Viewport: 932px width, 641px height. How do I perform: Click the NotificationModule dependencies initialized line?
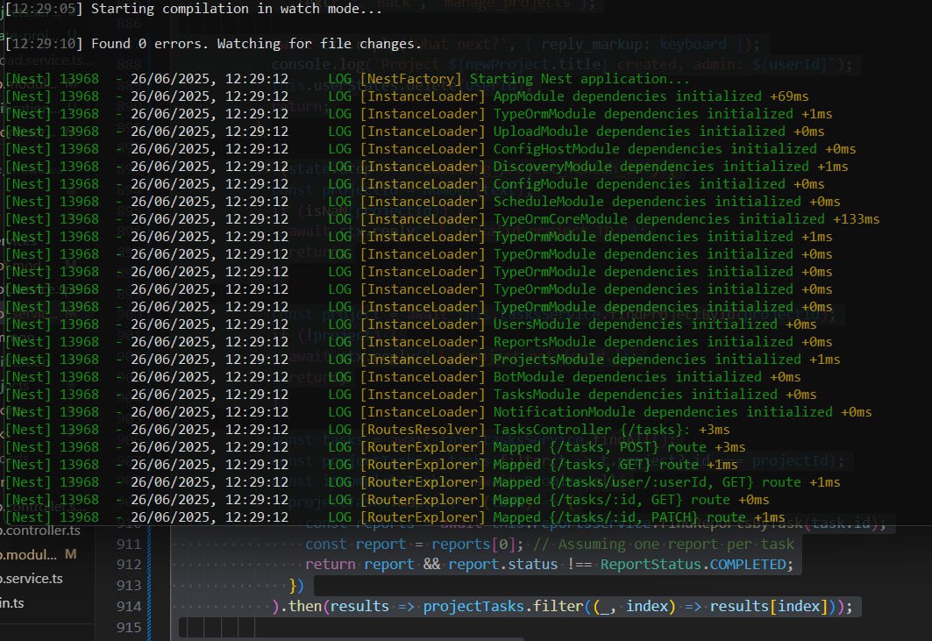click(438, 412)
